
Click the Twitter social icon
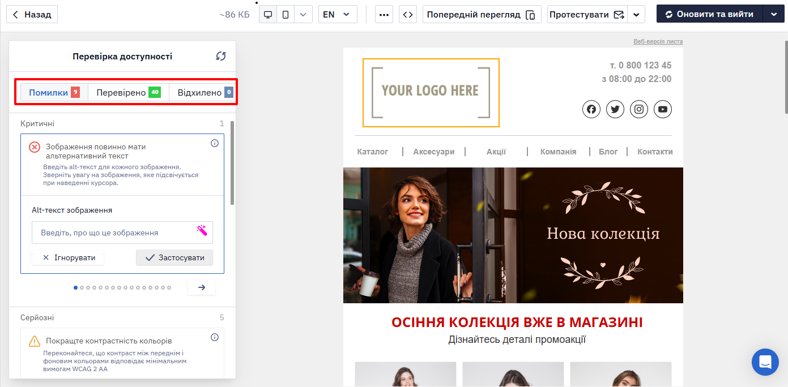(615, 109)
